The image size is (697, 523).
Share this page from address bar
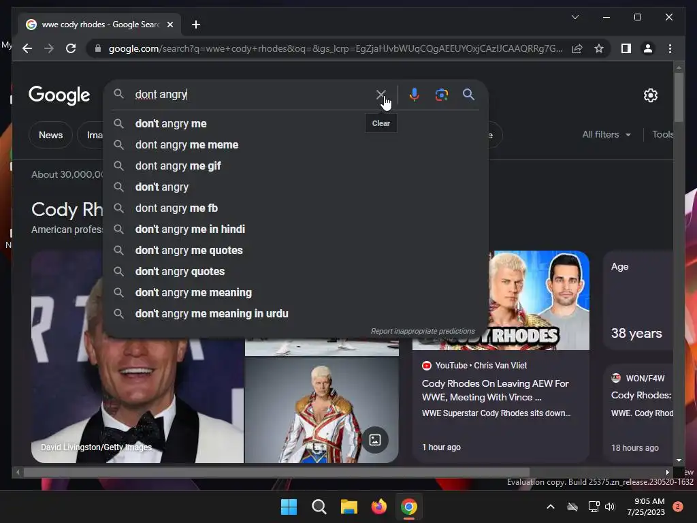(x=577, y=48)
